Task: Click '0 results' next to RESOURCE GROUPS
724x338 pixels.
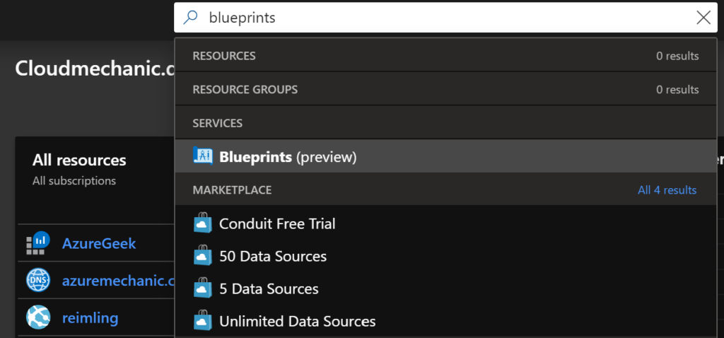Action: (x=677, y=89)
